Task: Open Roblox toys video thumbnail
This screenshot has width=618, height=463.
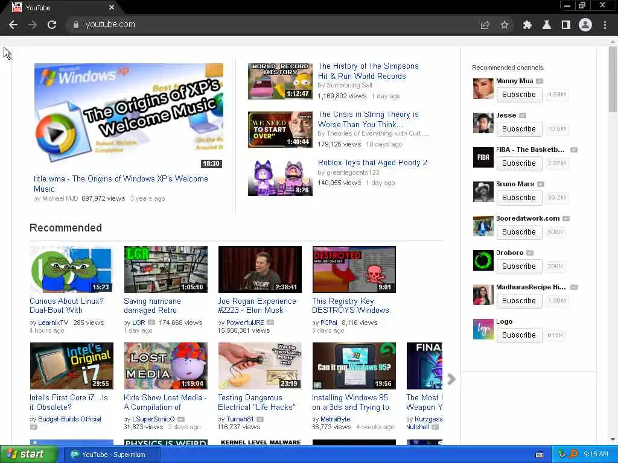Action: pos(280,178)
